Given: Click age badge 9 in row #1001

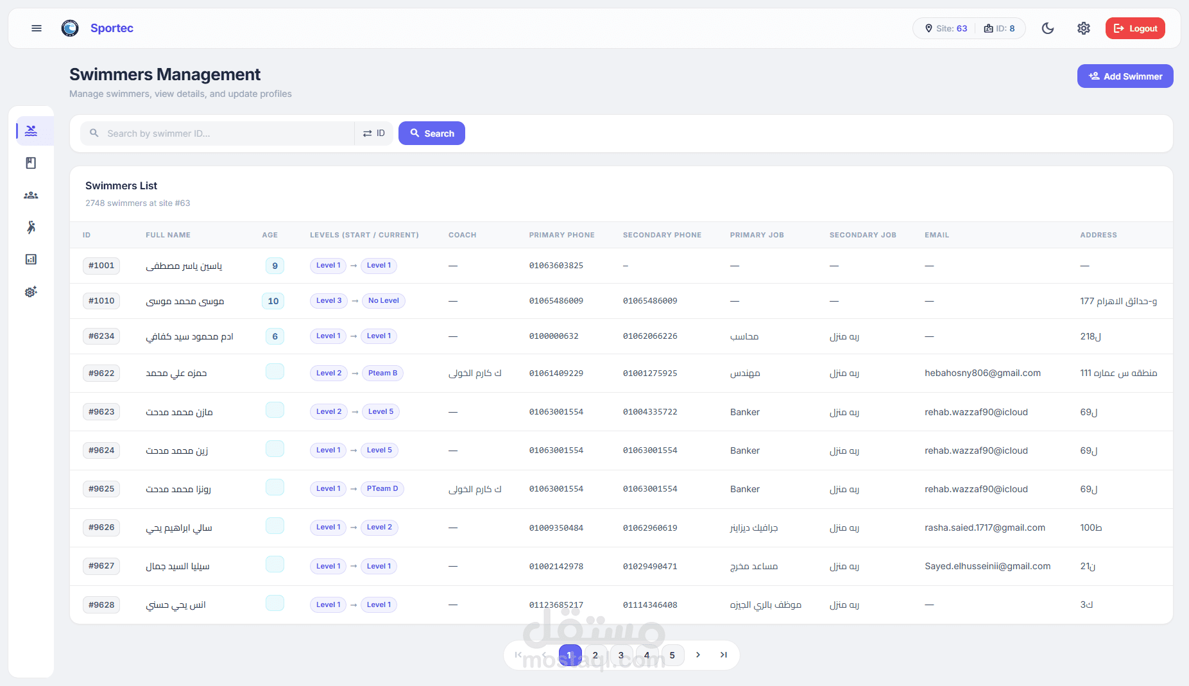Looking at the screenshot, I should [275, 266].
